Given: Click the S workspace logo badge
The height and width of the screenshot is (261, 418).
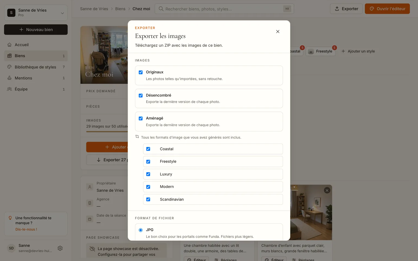Looking at the screenshot, I should tap(11, 13).
